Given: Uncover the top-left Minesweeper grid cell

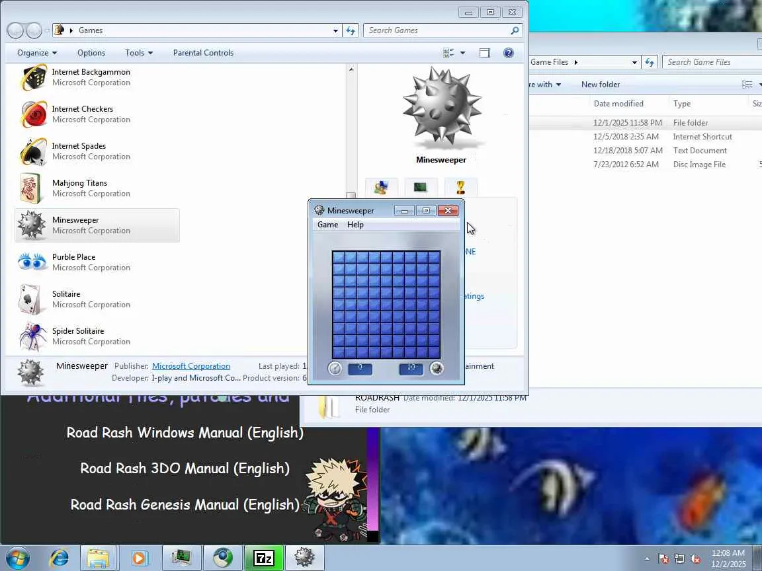Looking at the screenshot, I should [x=339, y=257].
